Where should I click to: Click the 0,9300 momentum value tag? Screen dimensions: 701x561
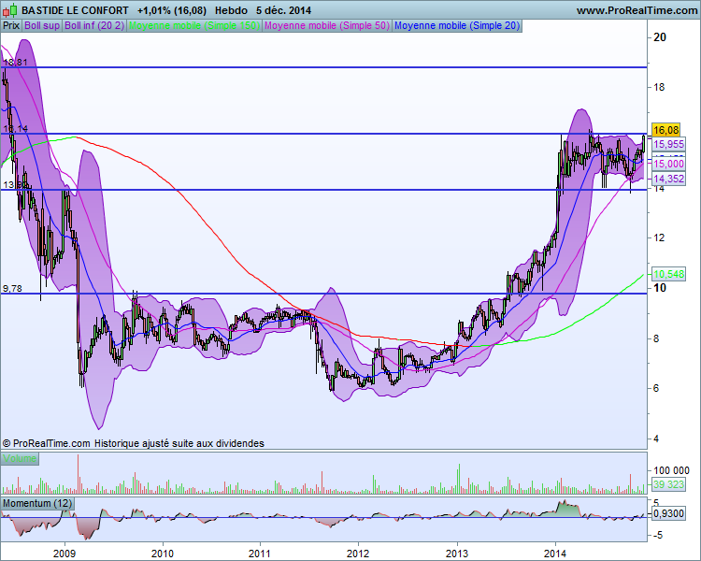(668, 514)
